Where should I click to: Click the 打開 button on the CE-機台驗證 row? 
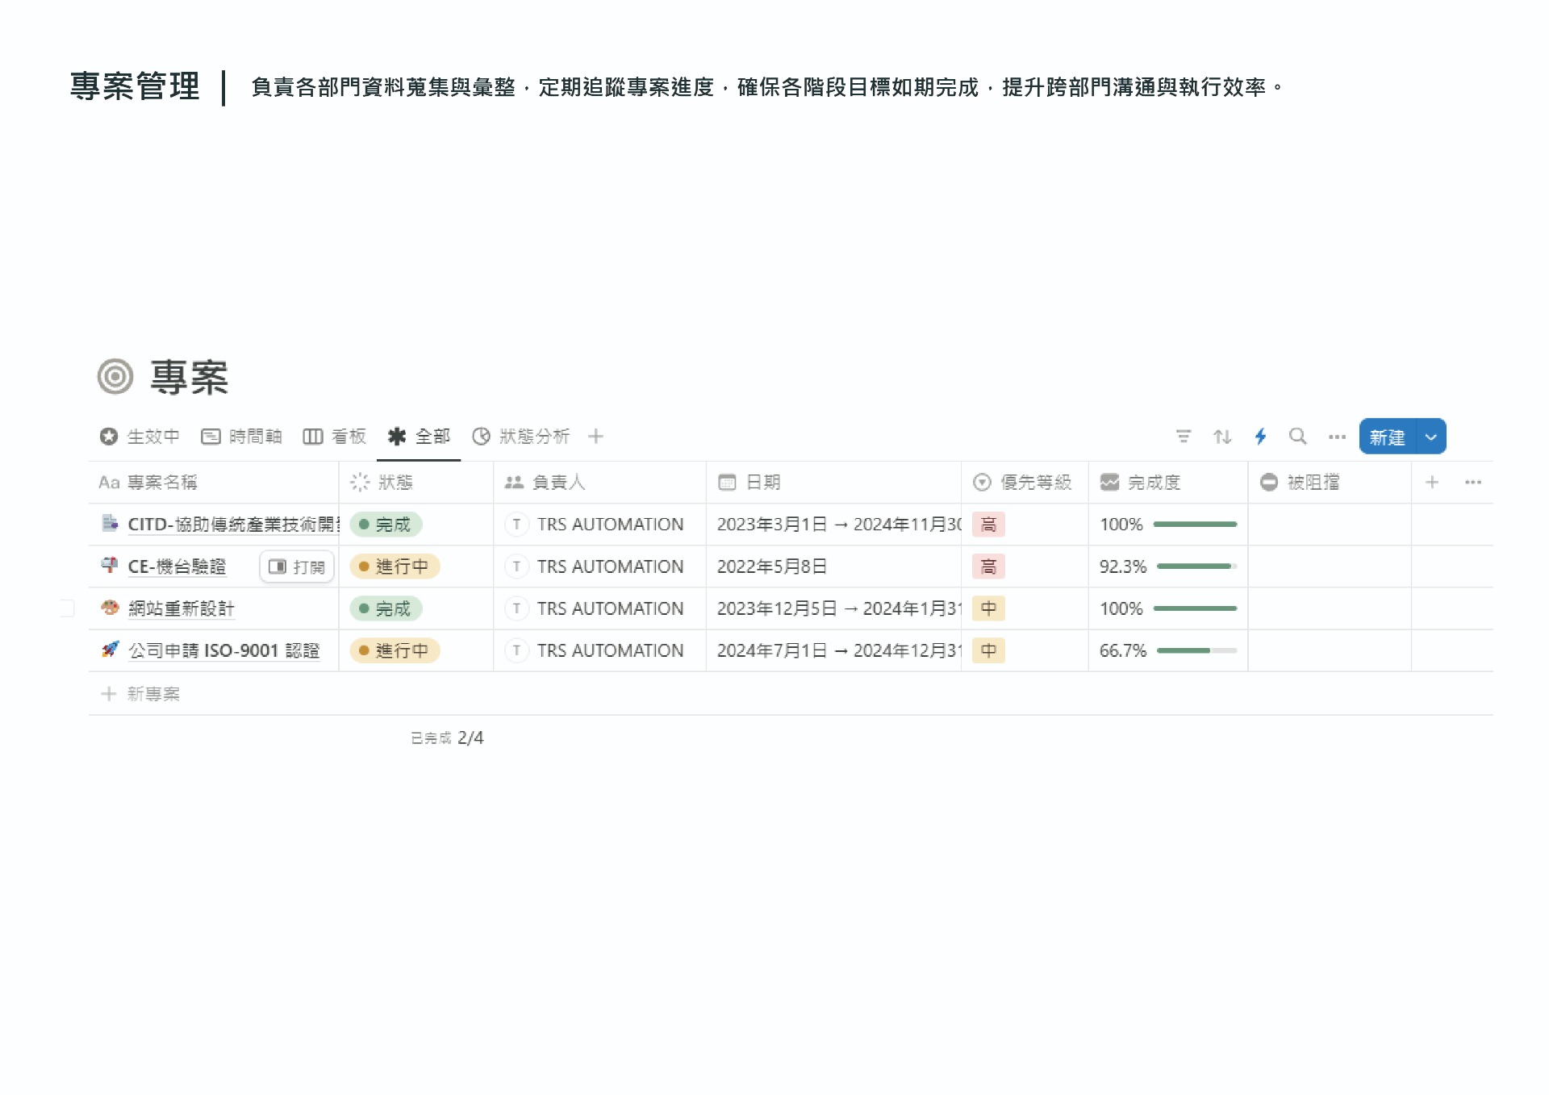tap(297, 566)
